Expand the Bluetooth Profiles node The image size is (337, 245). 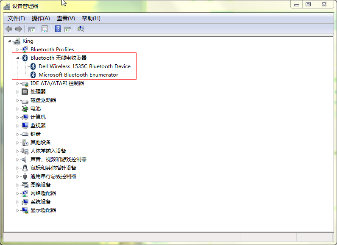(x=17, y=50)
